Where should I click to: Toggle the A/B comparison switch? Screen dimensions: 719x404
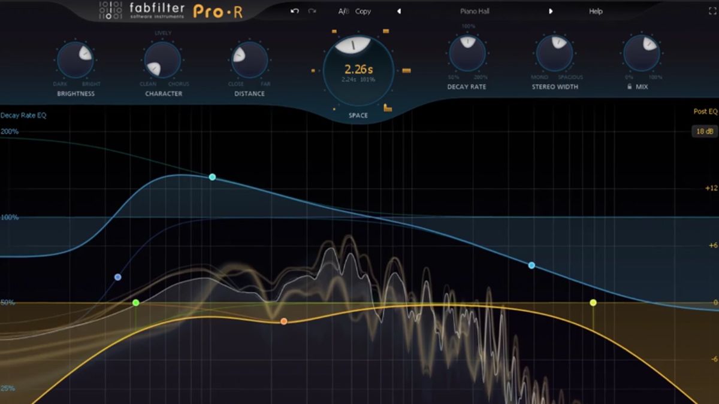pos(345,11)
